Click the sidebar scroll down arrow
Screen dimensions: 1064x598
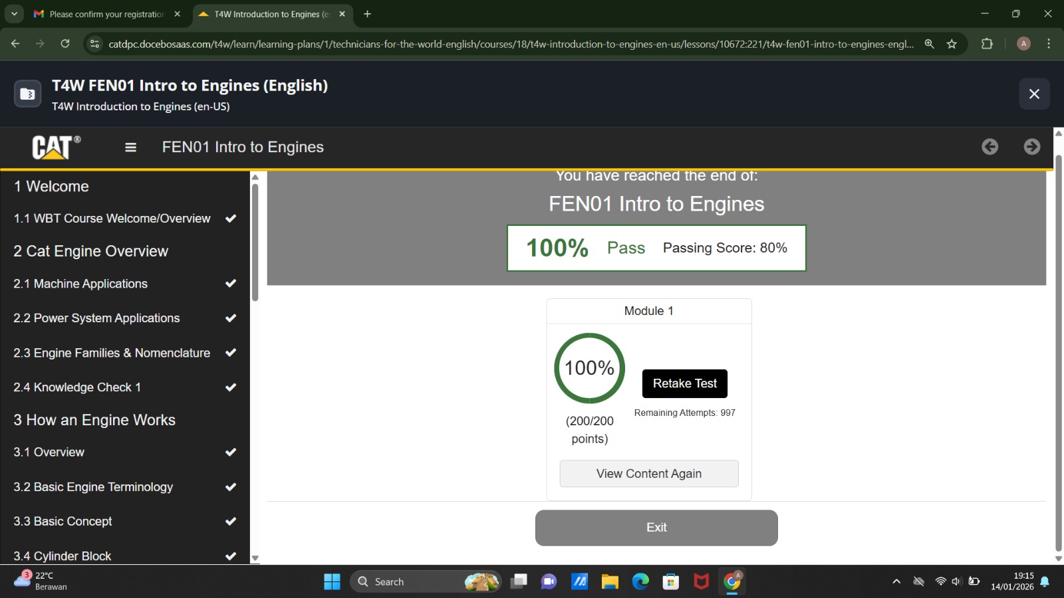pyautogui.click(x=255, y=559)
